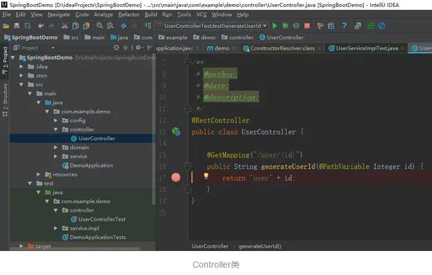Viewport: 432px width, 275px height.
Task: Open the Refactor menu
Action: [128, 15]
